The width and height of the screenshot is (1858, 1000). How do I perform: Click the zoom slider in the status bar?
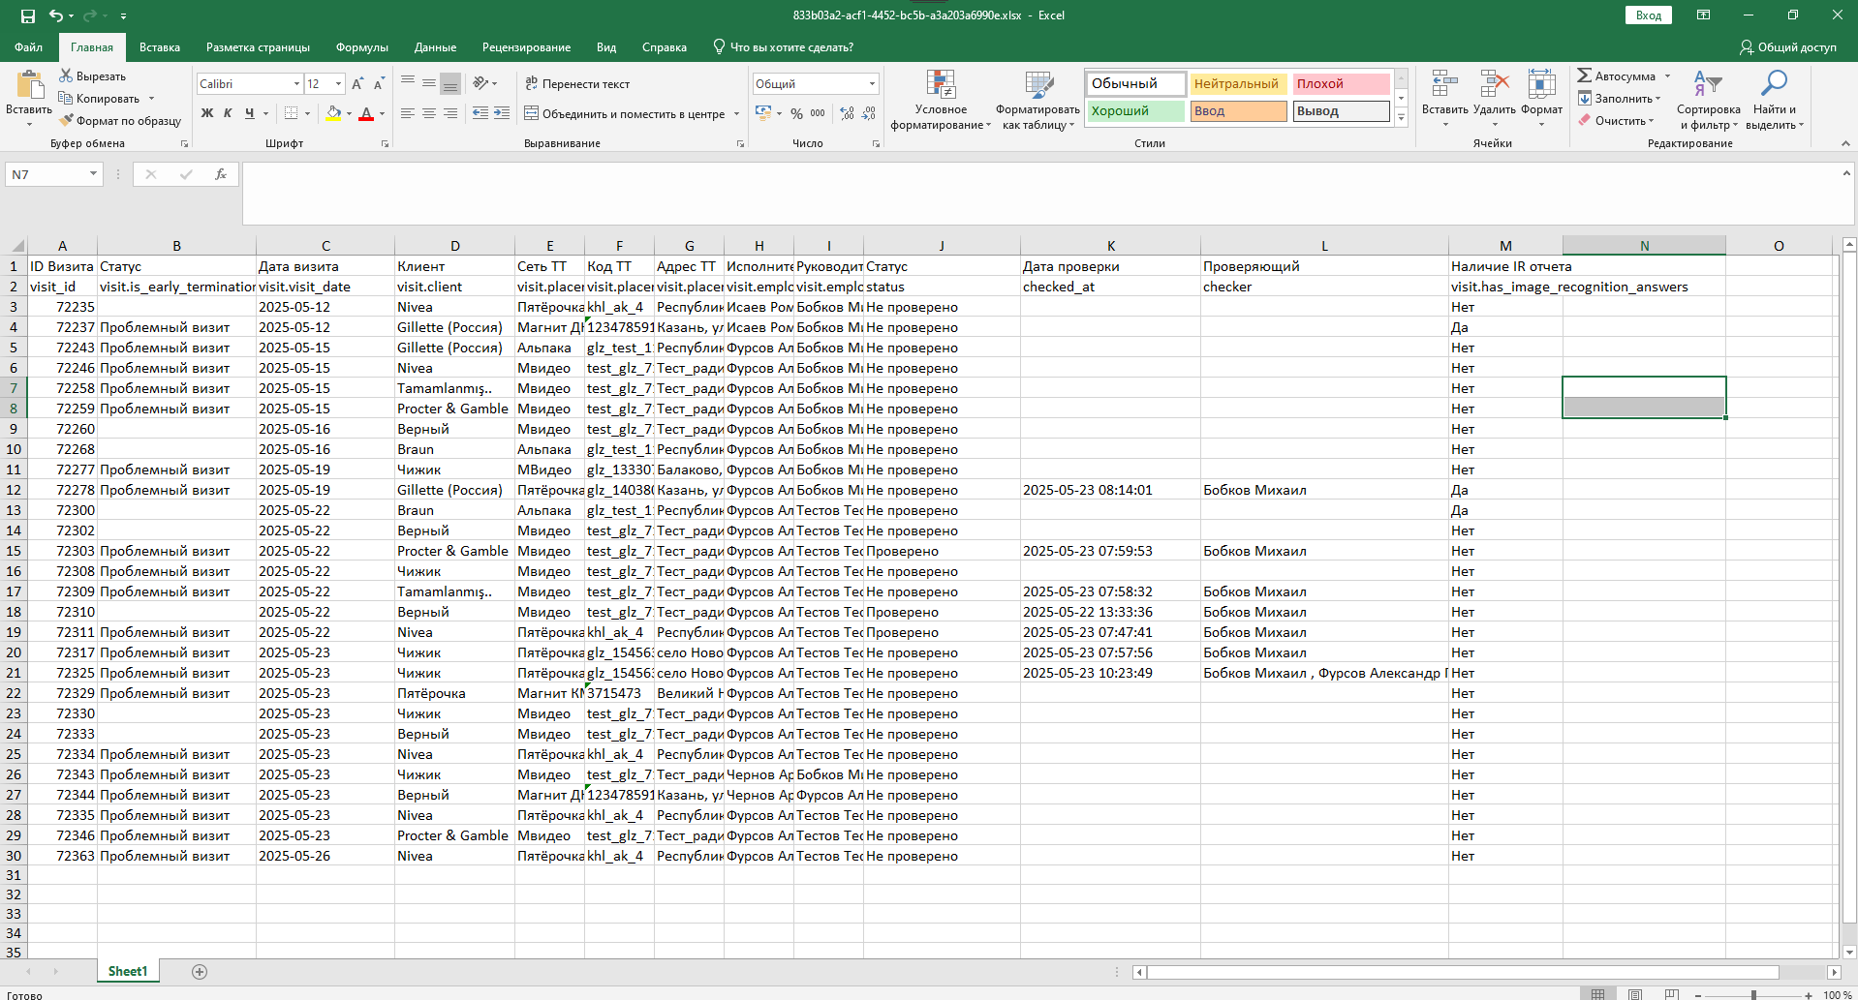pyautogui.click(x=1752, y=994)
